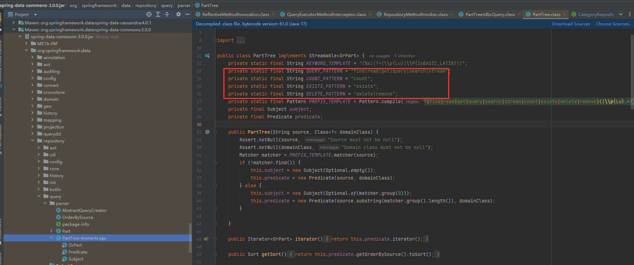Select the Subject inner class icon

tap(65, 259)
